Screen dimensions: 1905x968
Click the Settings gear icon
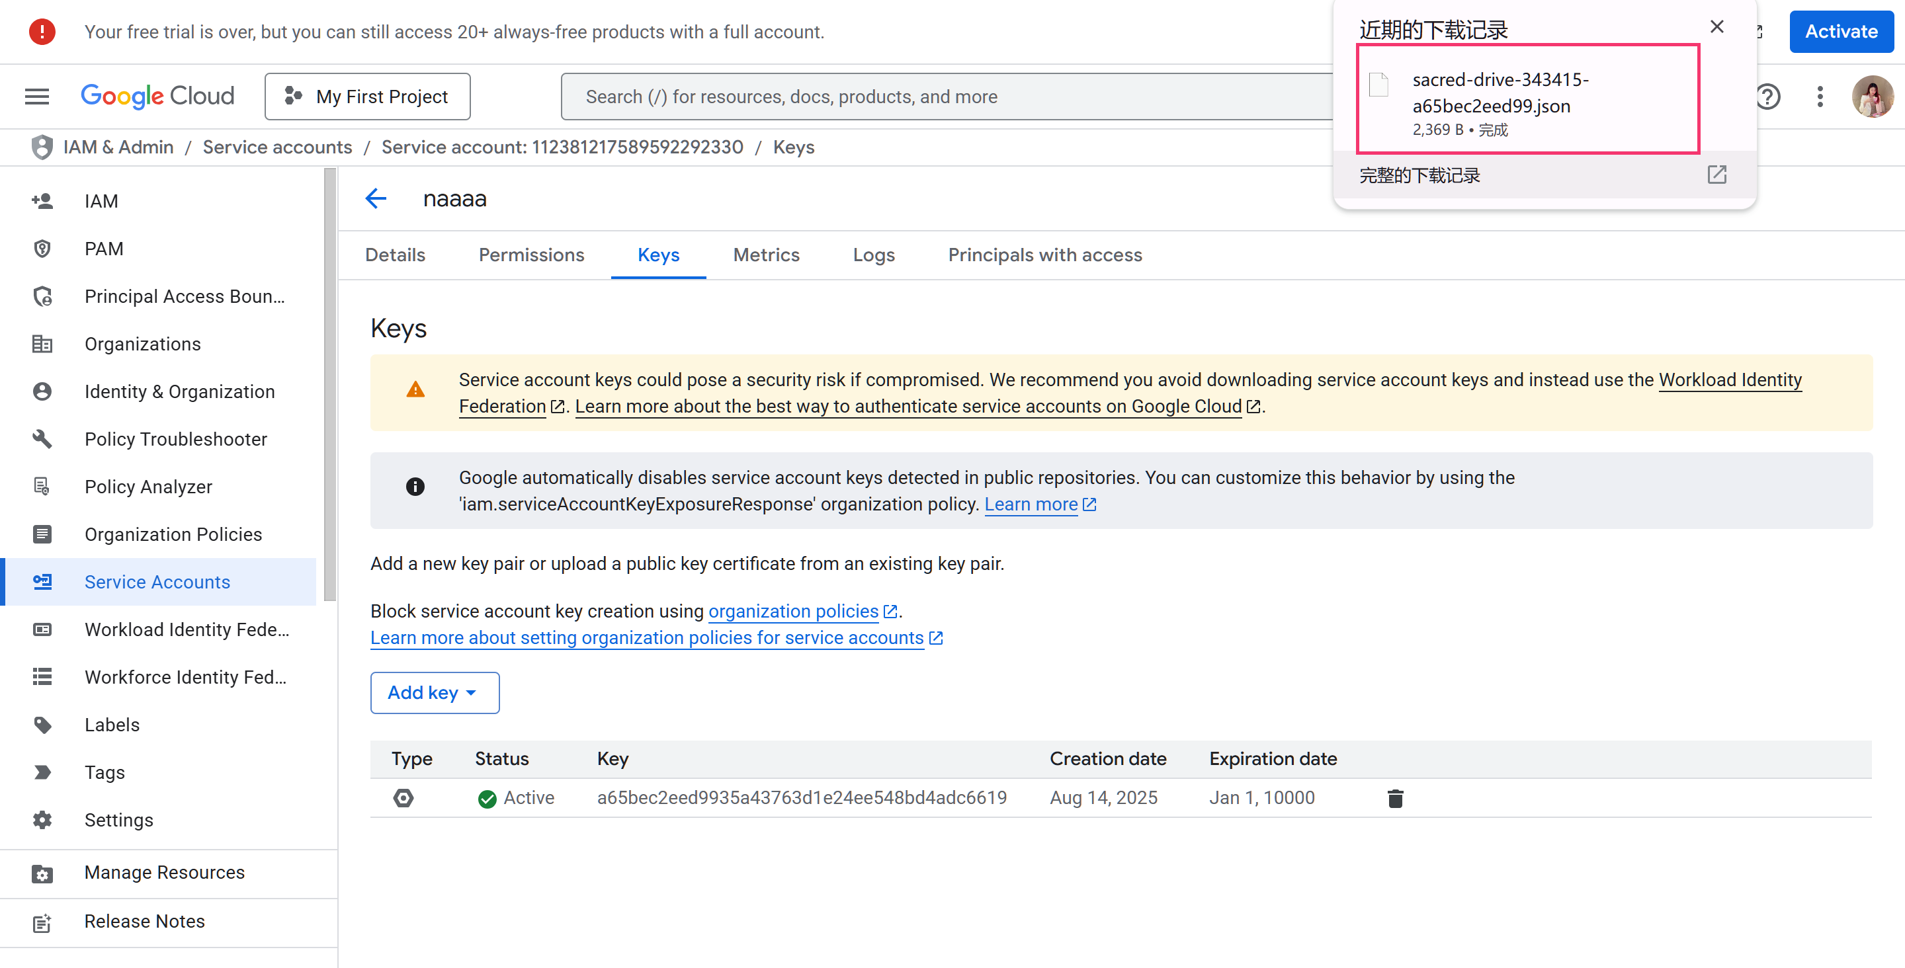(42, 820)
